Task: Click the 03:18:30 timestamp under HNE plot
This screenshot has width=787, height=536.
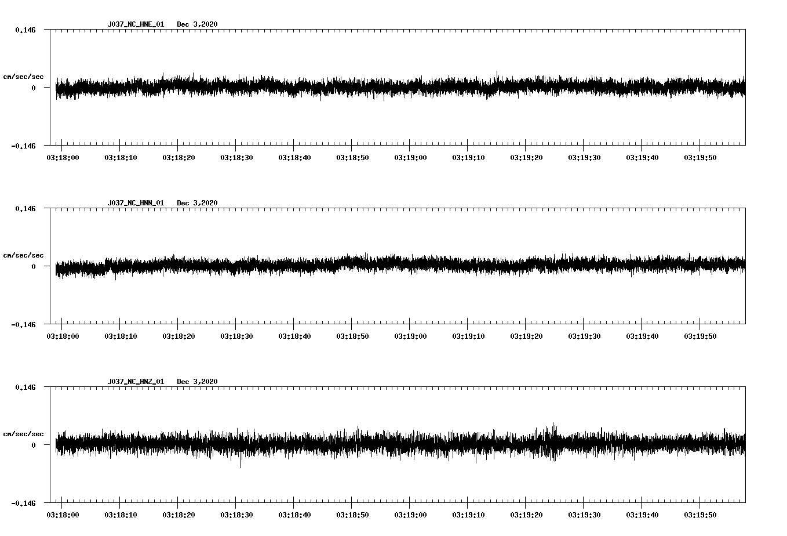Action: (x=237, y=157)
